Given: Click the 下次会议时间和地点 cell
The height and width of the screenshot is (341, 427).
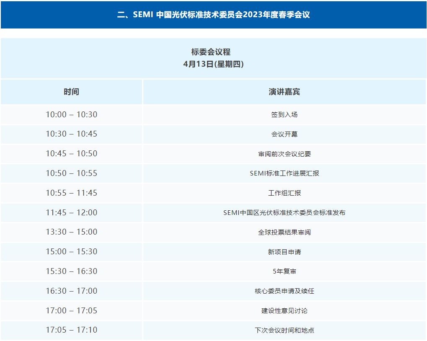Looking at the screenshot, I should click(284, 330).
